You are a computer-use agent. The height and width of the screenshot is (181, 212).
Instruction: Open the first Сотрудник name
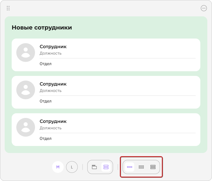(53, 47)
